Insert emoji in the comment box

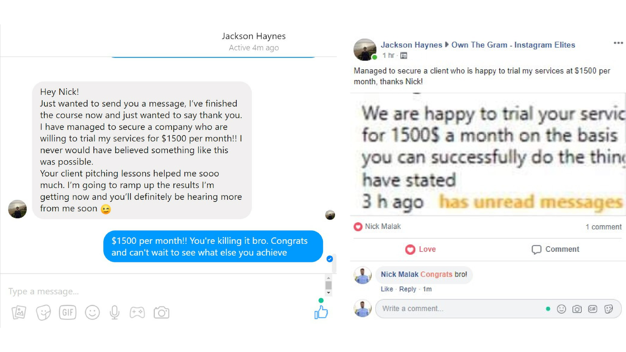click(x=561, y=309)
